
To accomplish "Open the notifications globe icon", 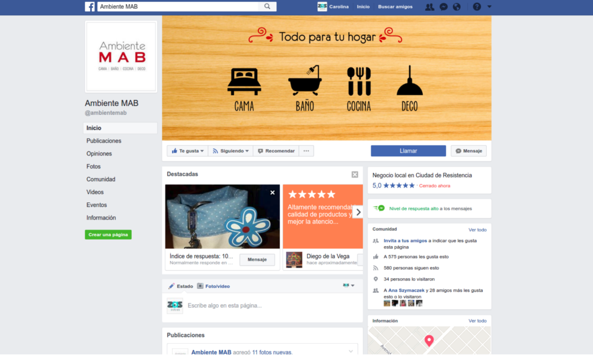I will [x=457, y=7].
